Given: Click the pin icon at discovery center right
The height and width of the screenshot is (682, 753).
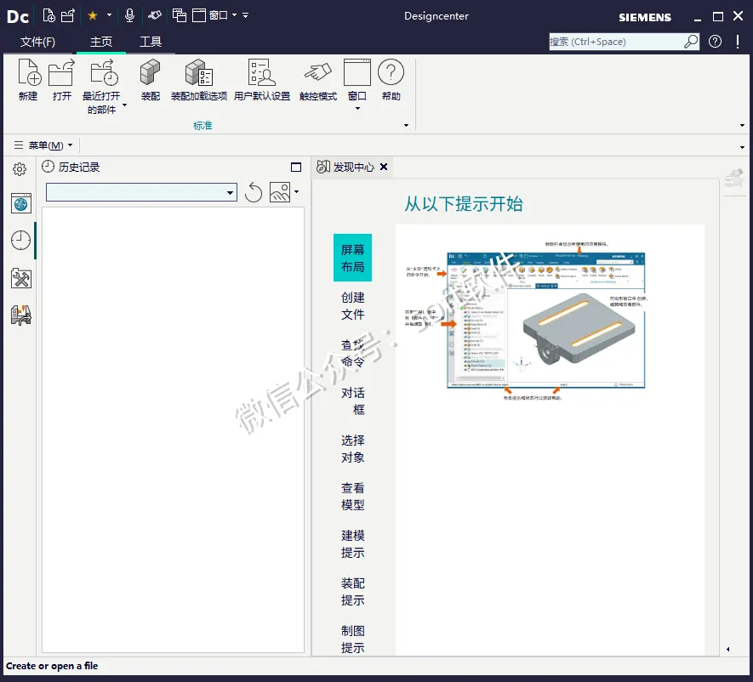Looking at the screenshot, I should point(734,179).
